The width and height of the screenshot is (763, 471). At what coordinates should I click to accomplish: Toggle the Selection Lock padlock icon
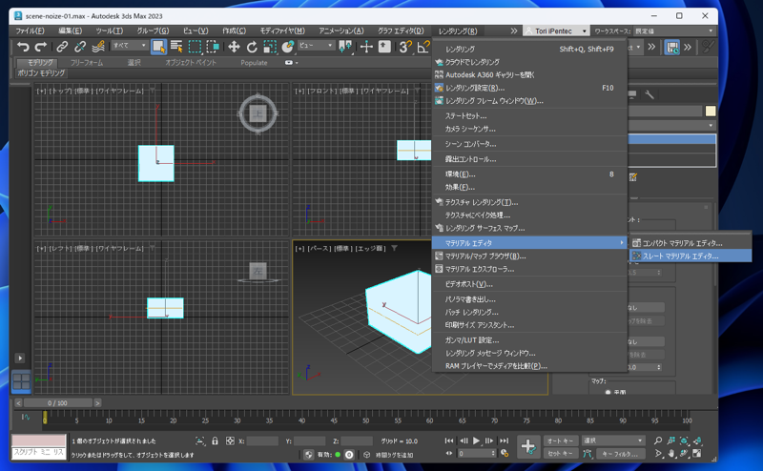click(216, 440)
